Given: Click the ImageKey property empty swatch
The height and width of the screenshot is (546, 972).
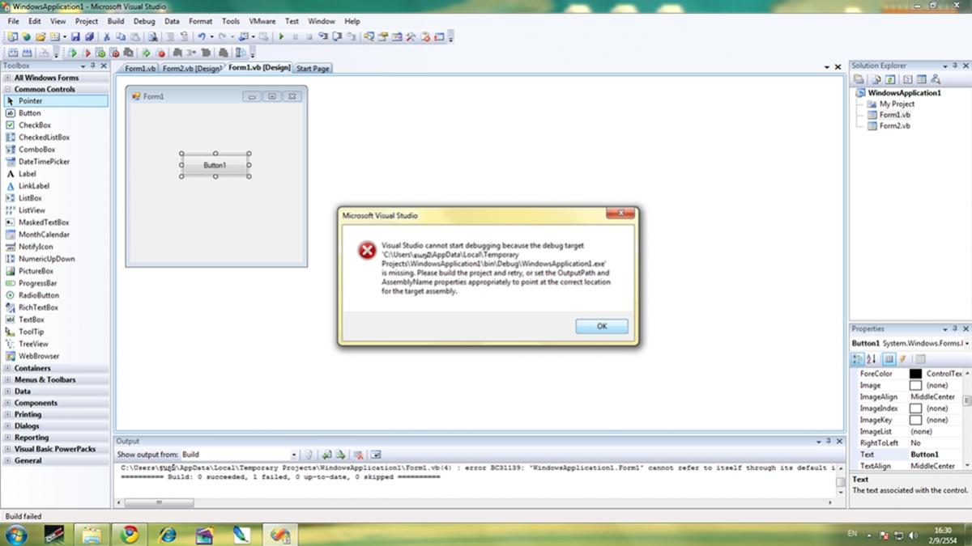Looking at the screenshot, I should click(915, 421).
